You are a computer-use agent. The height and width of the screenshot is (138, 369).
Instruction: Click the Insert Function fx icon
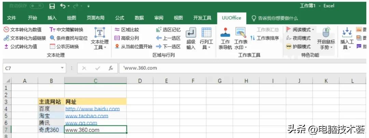111,68
